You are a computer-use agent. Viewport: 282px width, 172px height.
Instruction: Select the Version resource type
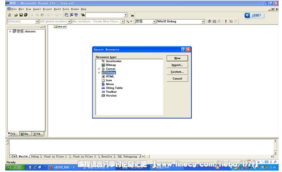(x=111, y=96)
